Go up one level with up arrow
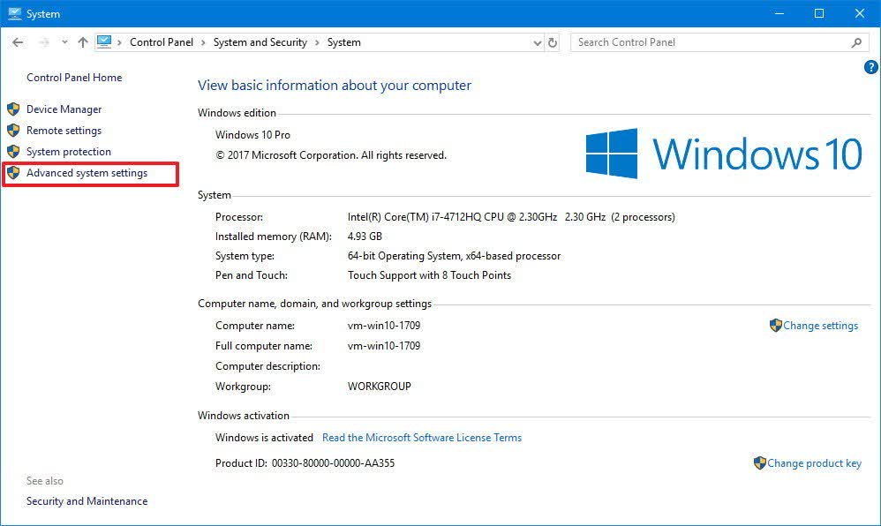Screen dimensions: 881x526 point(83,42)
